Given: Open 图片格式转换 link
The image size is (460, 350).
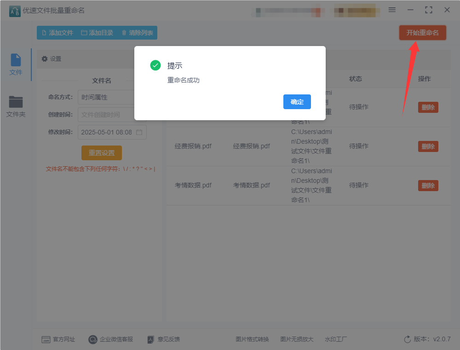Looking at the screenshot, I should point(252,339).
